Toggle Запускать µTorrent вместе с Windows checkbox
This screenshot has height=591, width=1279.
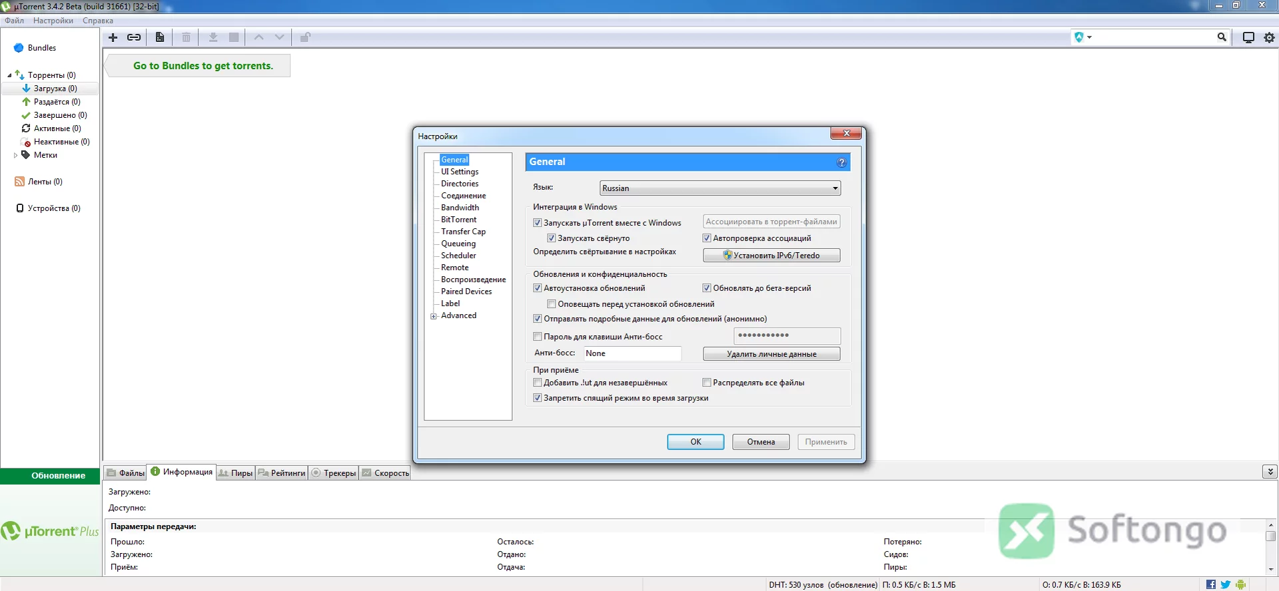[538, 223]
